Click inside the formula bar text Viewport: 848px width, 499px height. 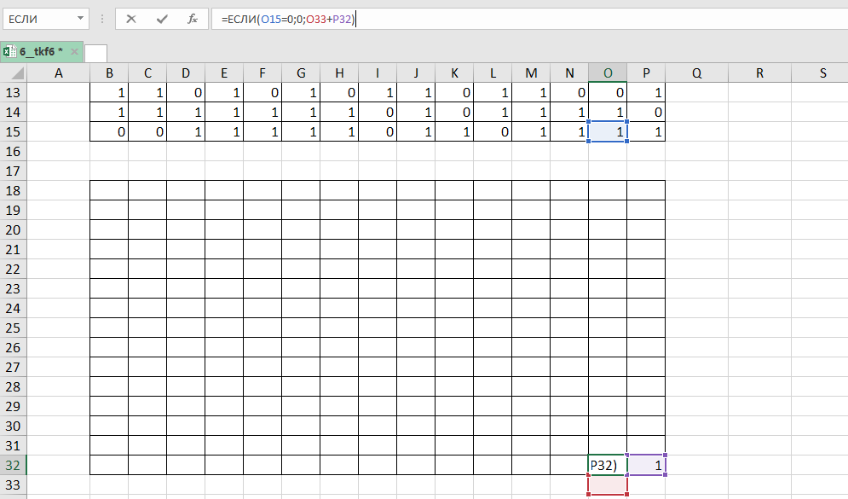coord(511,18)
